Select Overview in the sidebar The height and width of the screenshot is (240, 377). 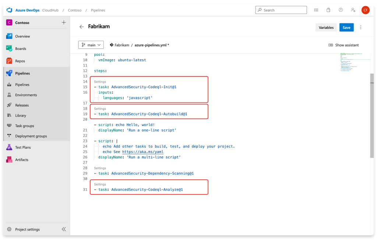23,36
